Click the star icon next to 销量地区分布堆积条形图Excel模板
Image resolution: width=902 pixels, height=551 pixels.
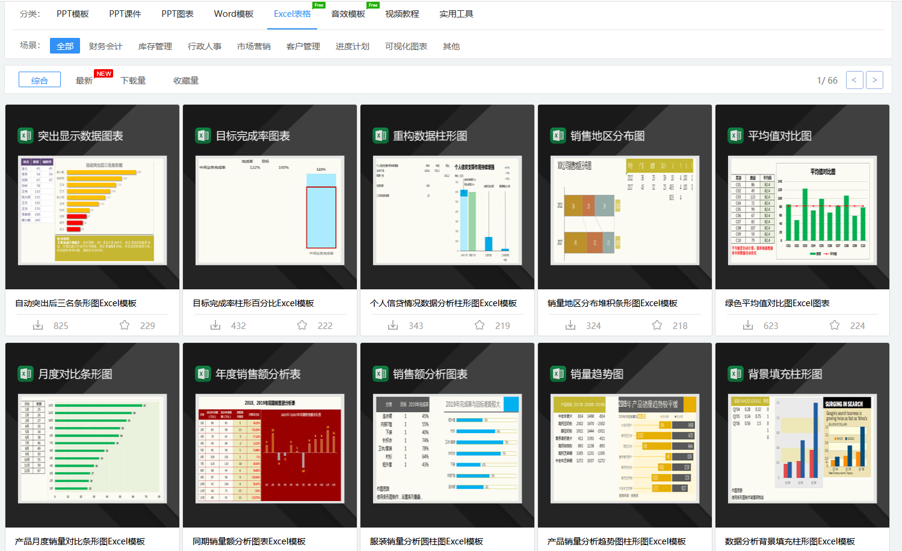(656, 325)
